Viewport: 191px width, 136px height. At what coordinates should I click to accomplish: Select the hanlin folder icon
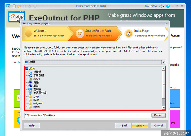tap(30, 107)
